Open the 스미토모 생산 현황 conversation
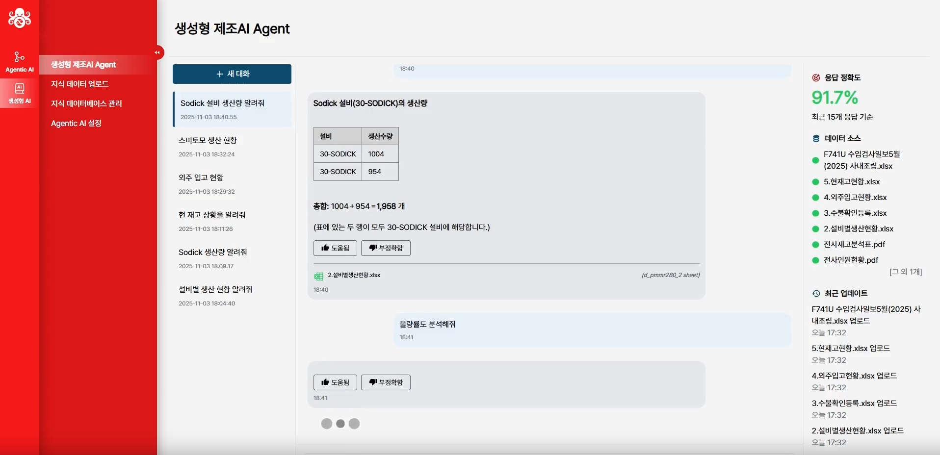The width and height of the screenshot is (940, 455). point(232,147)
